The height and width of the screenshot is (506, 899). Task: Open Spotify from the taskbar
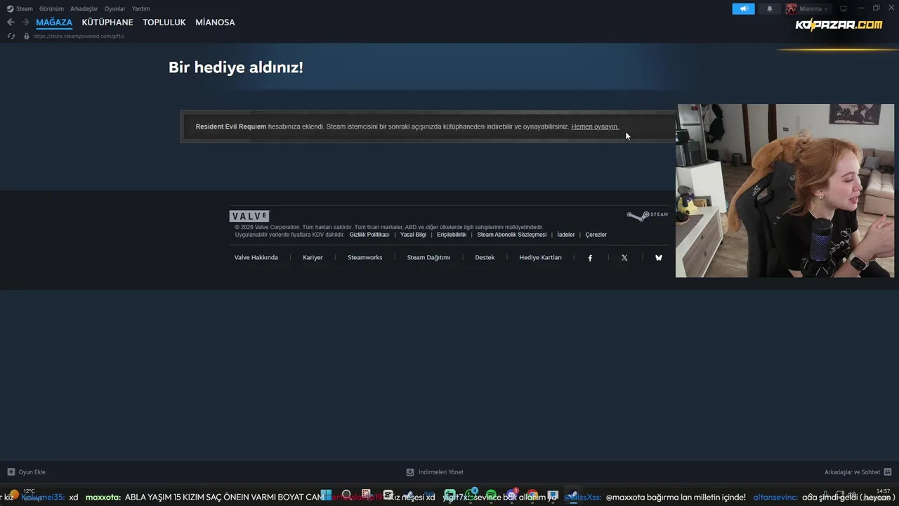(491, 495)
